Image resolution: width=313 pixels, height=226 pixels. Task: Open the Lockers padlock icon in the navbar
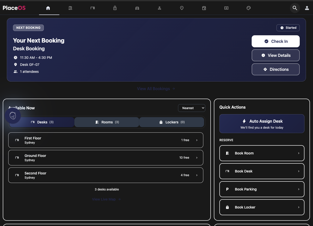pos(115,8)
